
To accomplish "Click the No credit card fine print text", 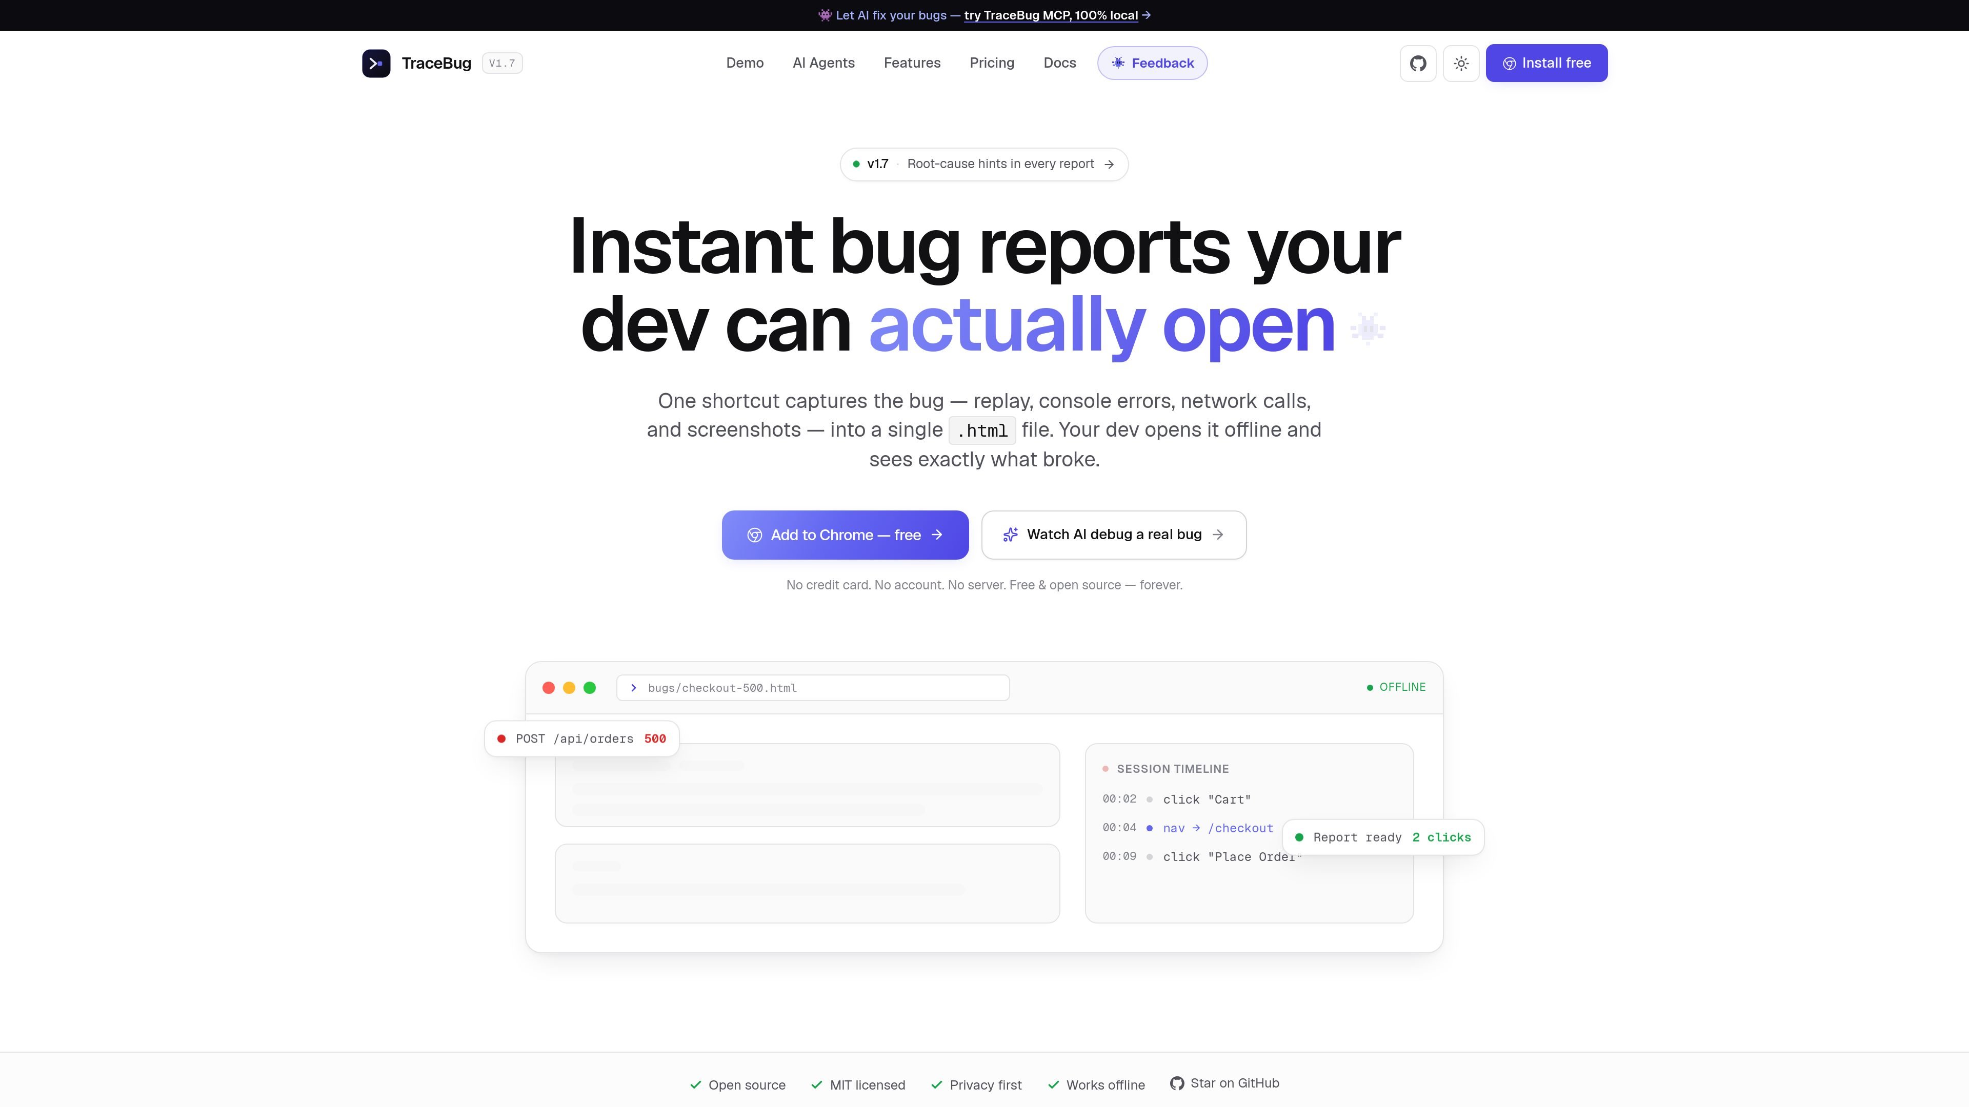I will [x=984, y=585].
